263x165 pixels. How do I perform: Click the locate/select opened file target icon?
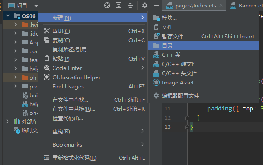tap(107, 5)
